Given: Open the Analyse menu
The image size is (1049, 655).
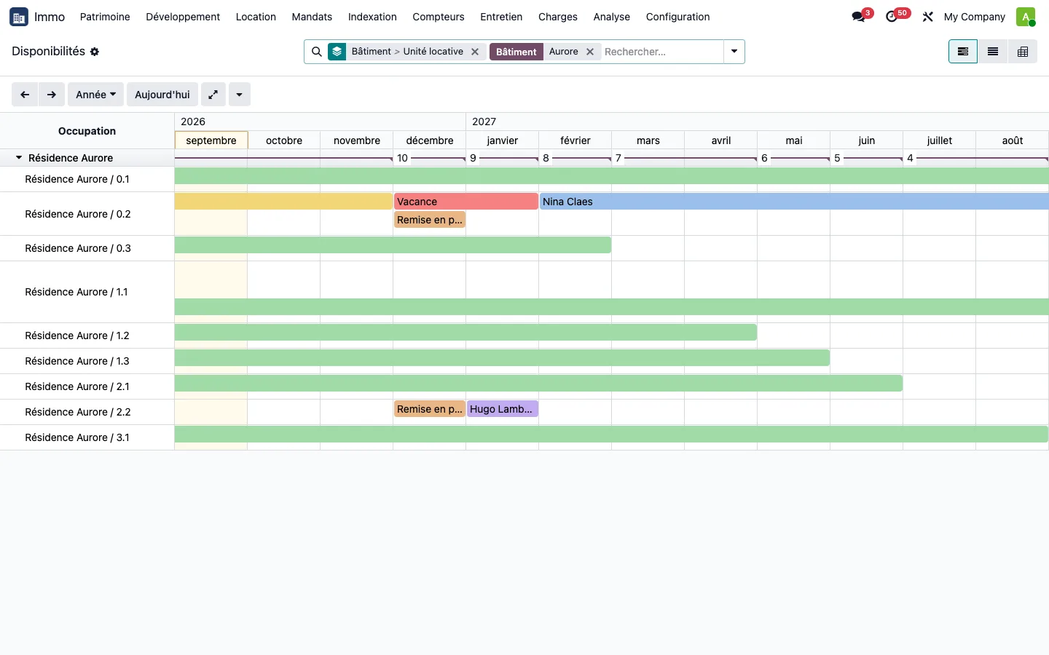Looking at the screenshot, I should point(612,17).
